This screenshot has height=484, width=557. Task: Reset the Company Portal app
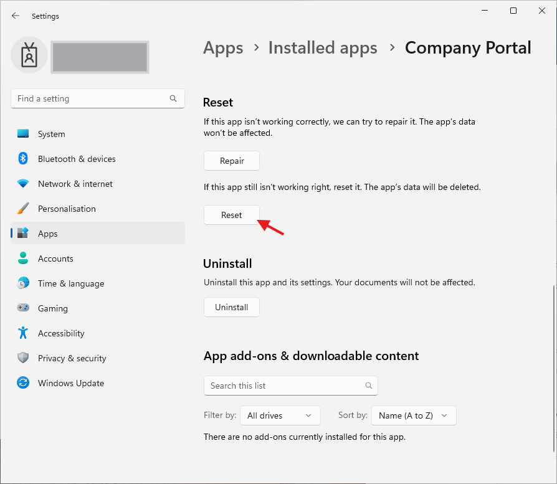coord(231,215)
